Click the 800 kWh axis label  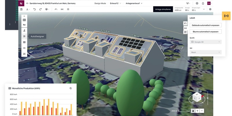pyautogui.click(x=13, y=94)
